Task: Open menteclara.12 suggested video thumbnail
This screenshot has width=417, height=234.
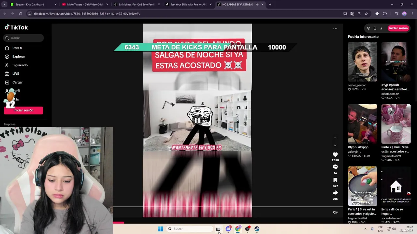Action: coord(396,62)
